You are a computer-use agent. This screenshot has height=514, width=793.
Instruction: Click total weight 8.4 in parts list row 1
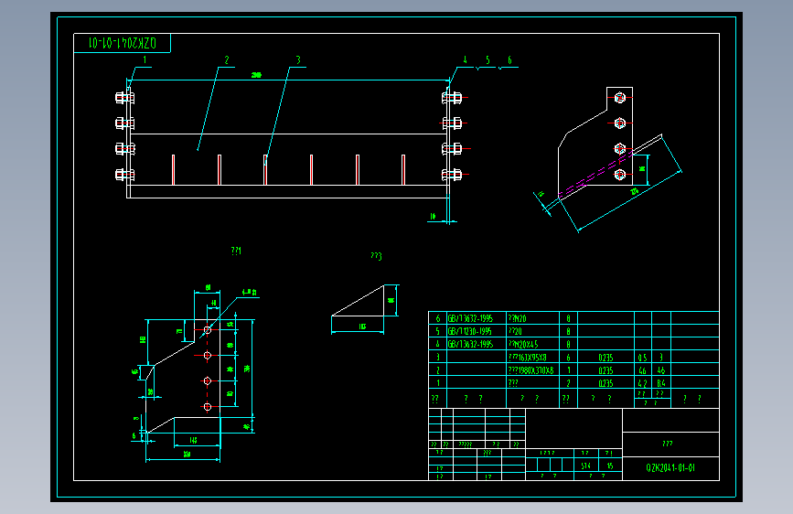click(661, 383)
